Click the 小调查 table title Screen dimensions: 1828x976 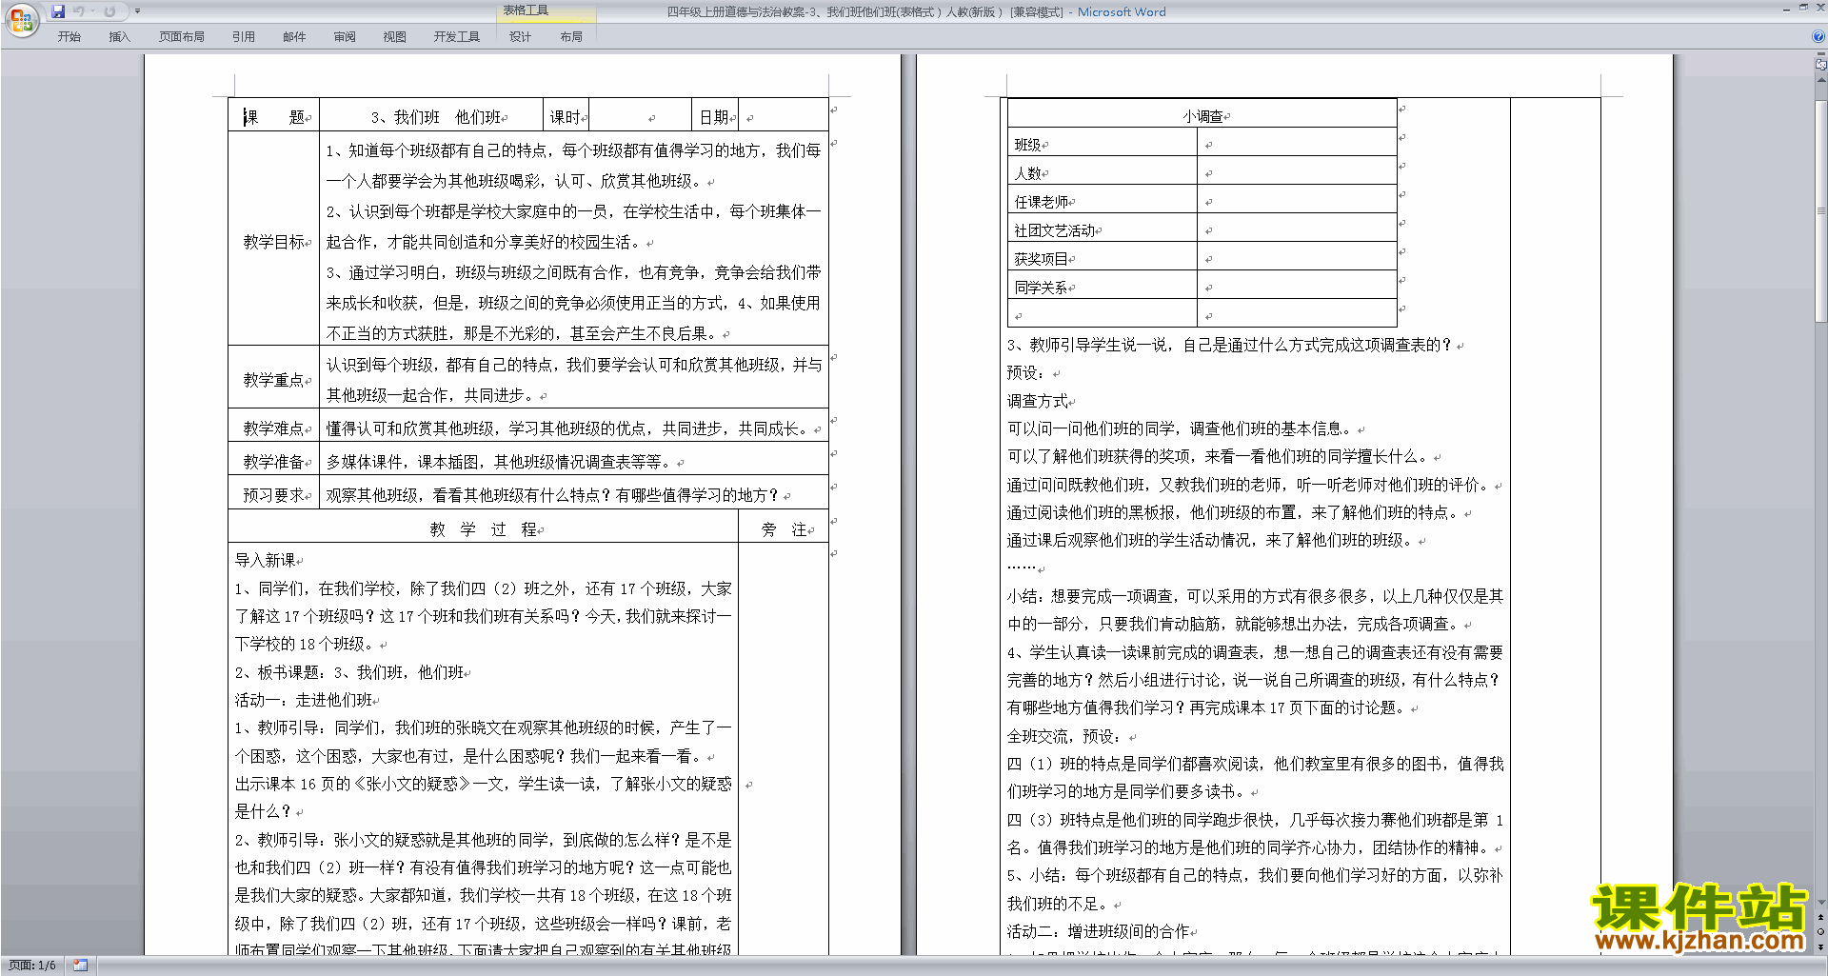pyautogui.click(x=1205, y=116)
